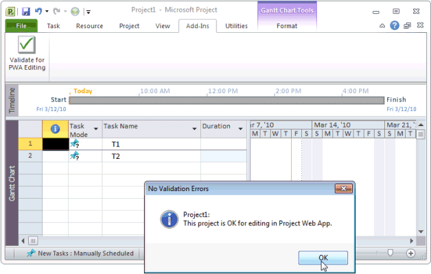Switch to the View ribbon tab
Screen dimensions: 431x274
coord(163,26)
